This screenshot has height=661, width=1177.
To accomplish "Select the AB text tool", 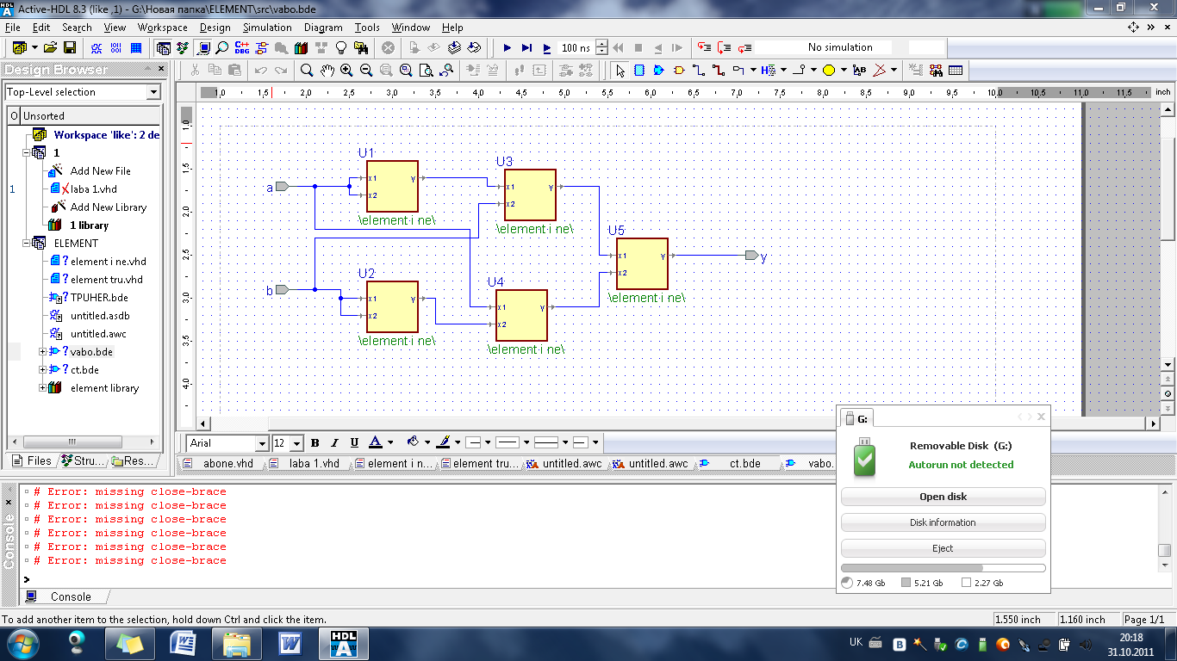I will pos(859,70).
